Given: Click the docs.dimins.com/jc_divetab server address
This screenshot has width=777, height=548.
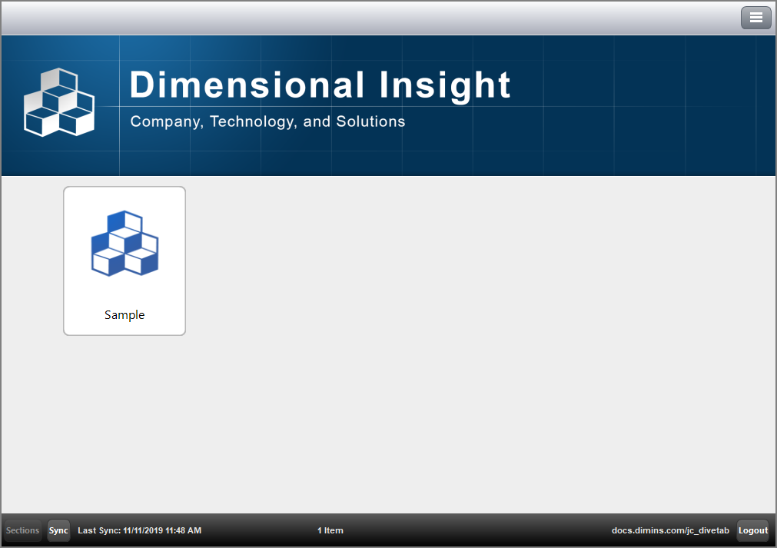Looking at the screenshot, I should click(670, 530).
